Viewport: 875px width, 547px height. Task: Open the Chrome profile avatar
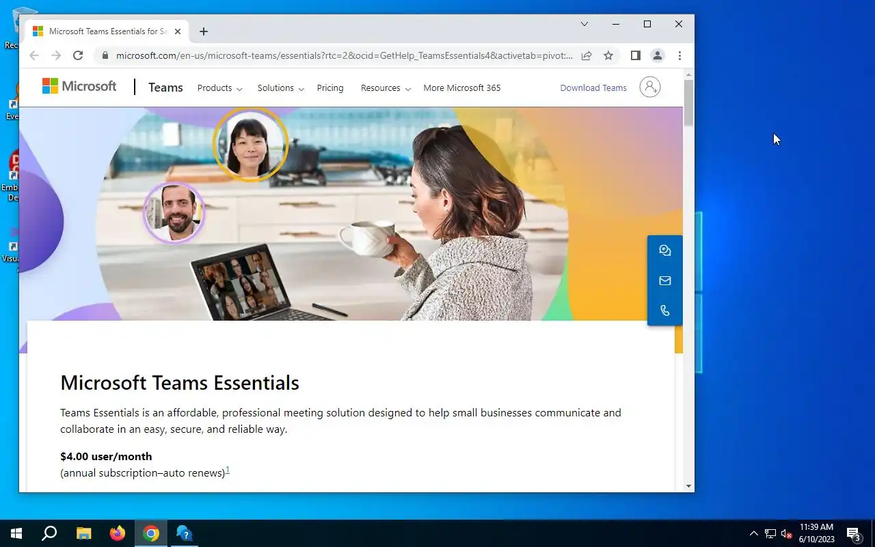pos(657,55)
